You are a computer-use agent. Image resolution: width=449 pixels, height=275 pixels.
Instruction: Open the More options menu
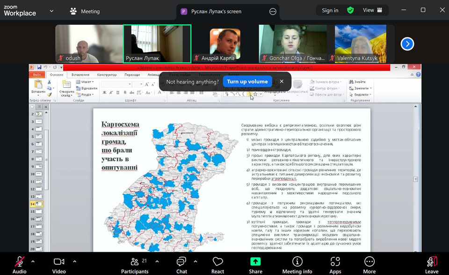[369, 261]
